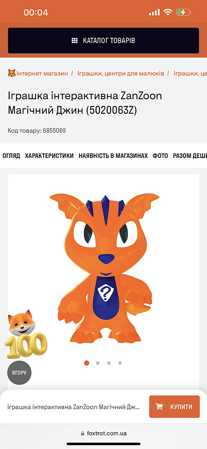Select the third carousel dot
This screenshot has height=449, width=207.
pyautogui.click(x=109, y=363)
